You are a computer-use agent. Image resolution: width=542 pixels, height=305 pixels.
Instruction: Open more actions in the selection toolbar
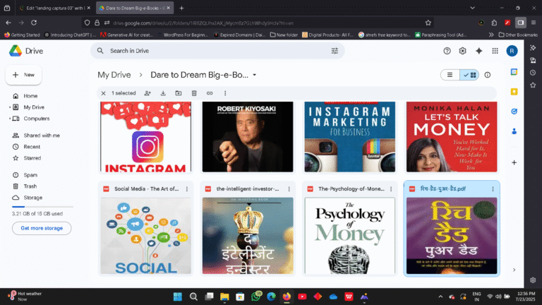[x=225, y=93]
